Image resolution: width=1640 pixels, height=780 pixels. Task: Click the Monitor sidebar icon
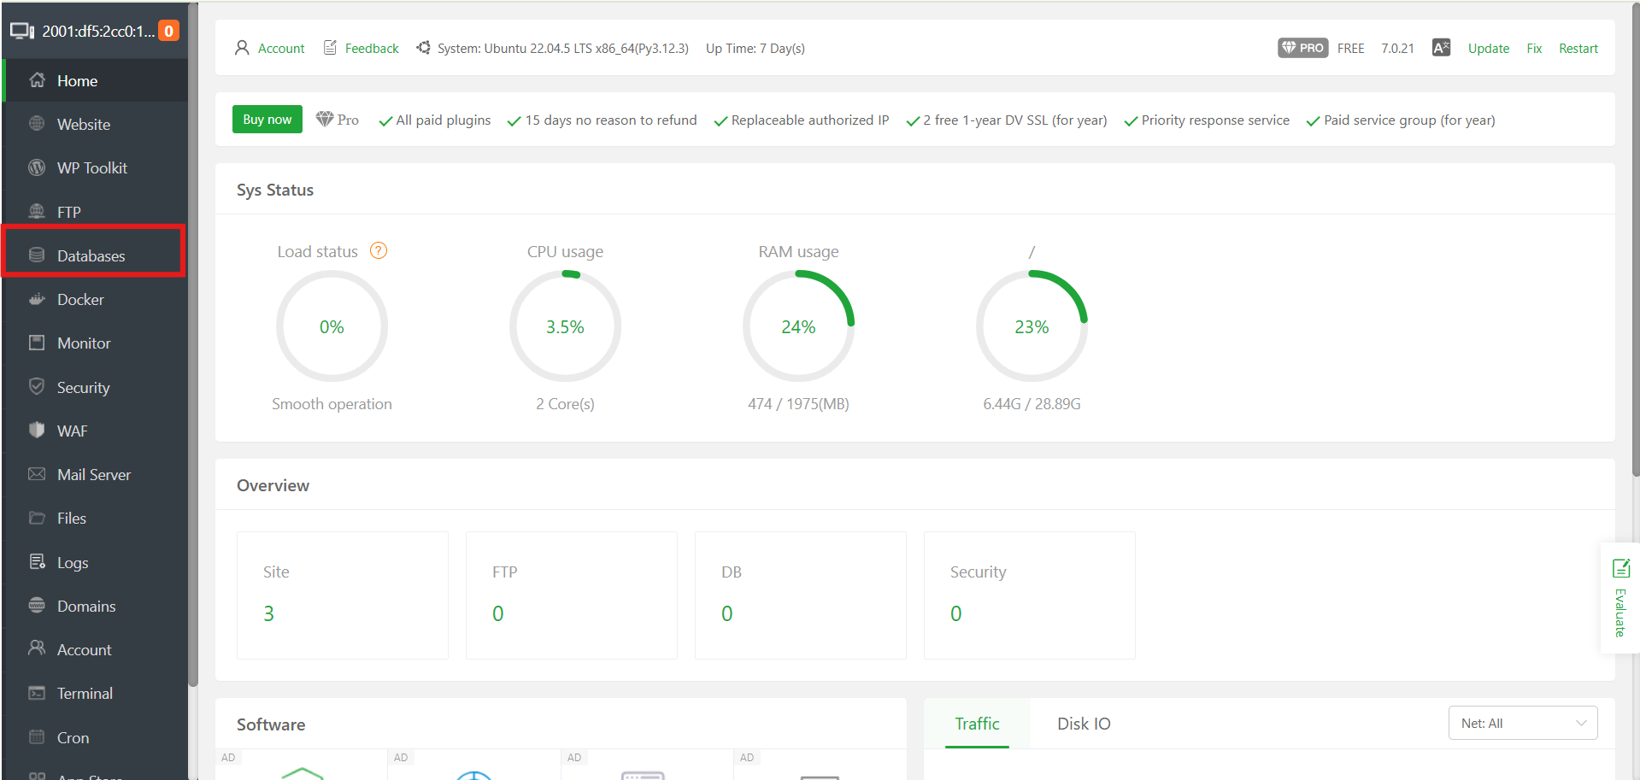click(x=37, y=343)
